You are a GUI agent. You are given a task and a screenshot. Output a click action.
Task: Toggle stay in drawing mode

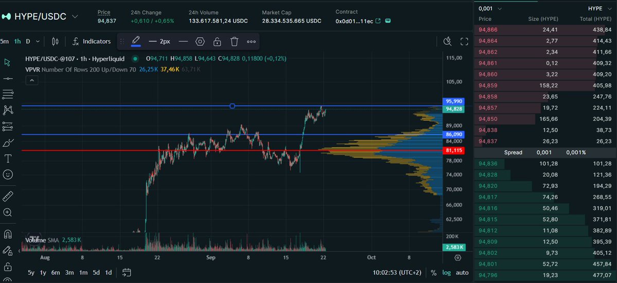8,251
